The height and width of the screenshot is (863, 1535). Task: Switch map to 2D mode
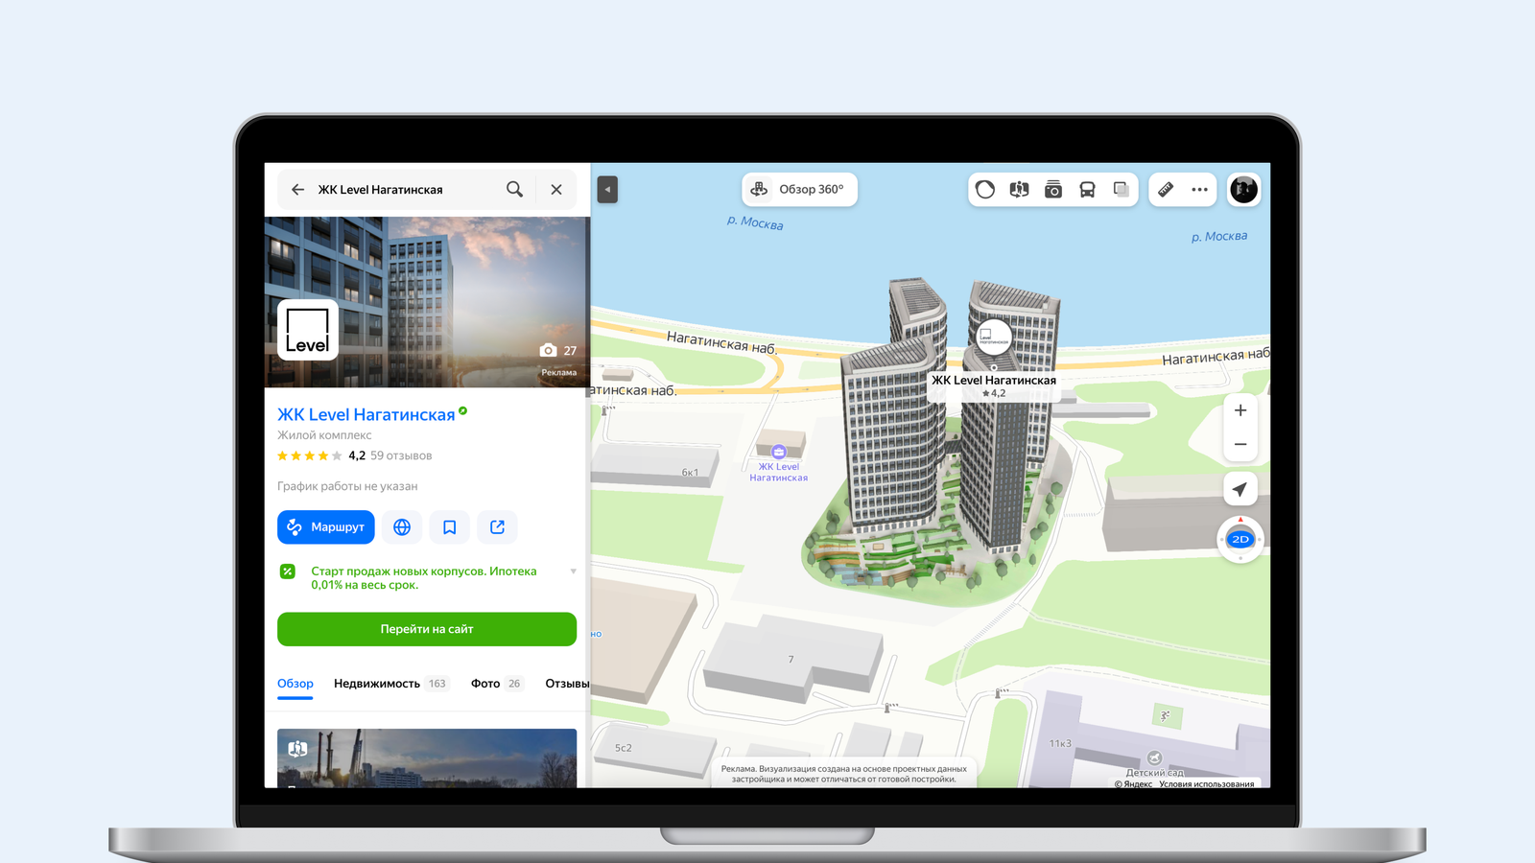pos(1240,539)
